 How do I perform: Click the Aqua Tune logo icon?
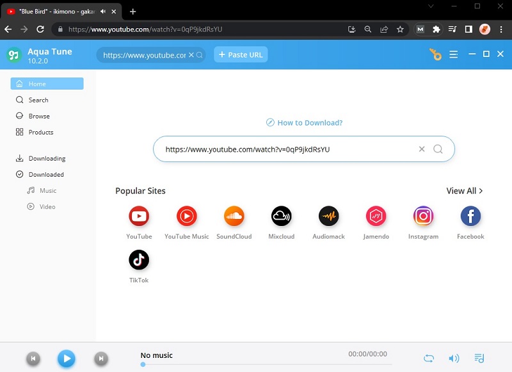point(13,55)
